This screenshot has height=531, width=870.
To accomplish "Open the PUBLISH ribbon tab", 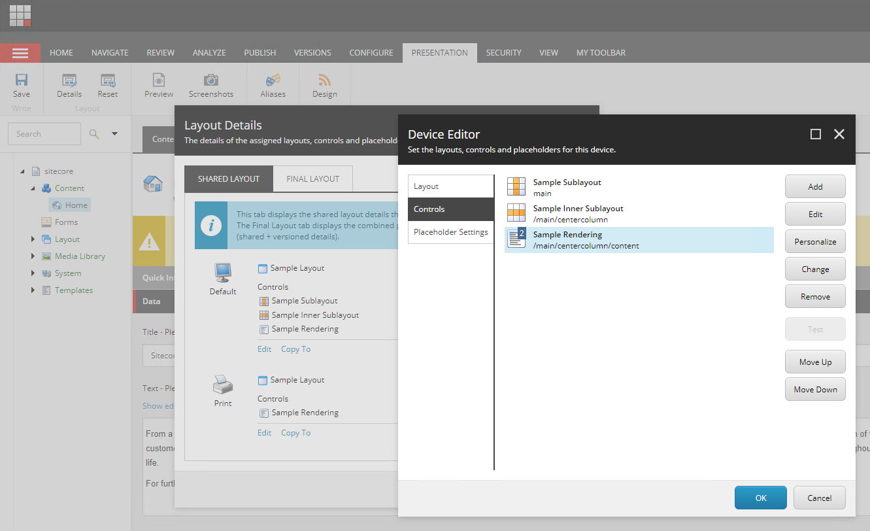I will [260, 53].
